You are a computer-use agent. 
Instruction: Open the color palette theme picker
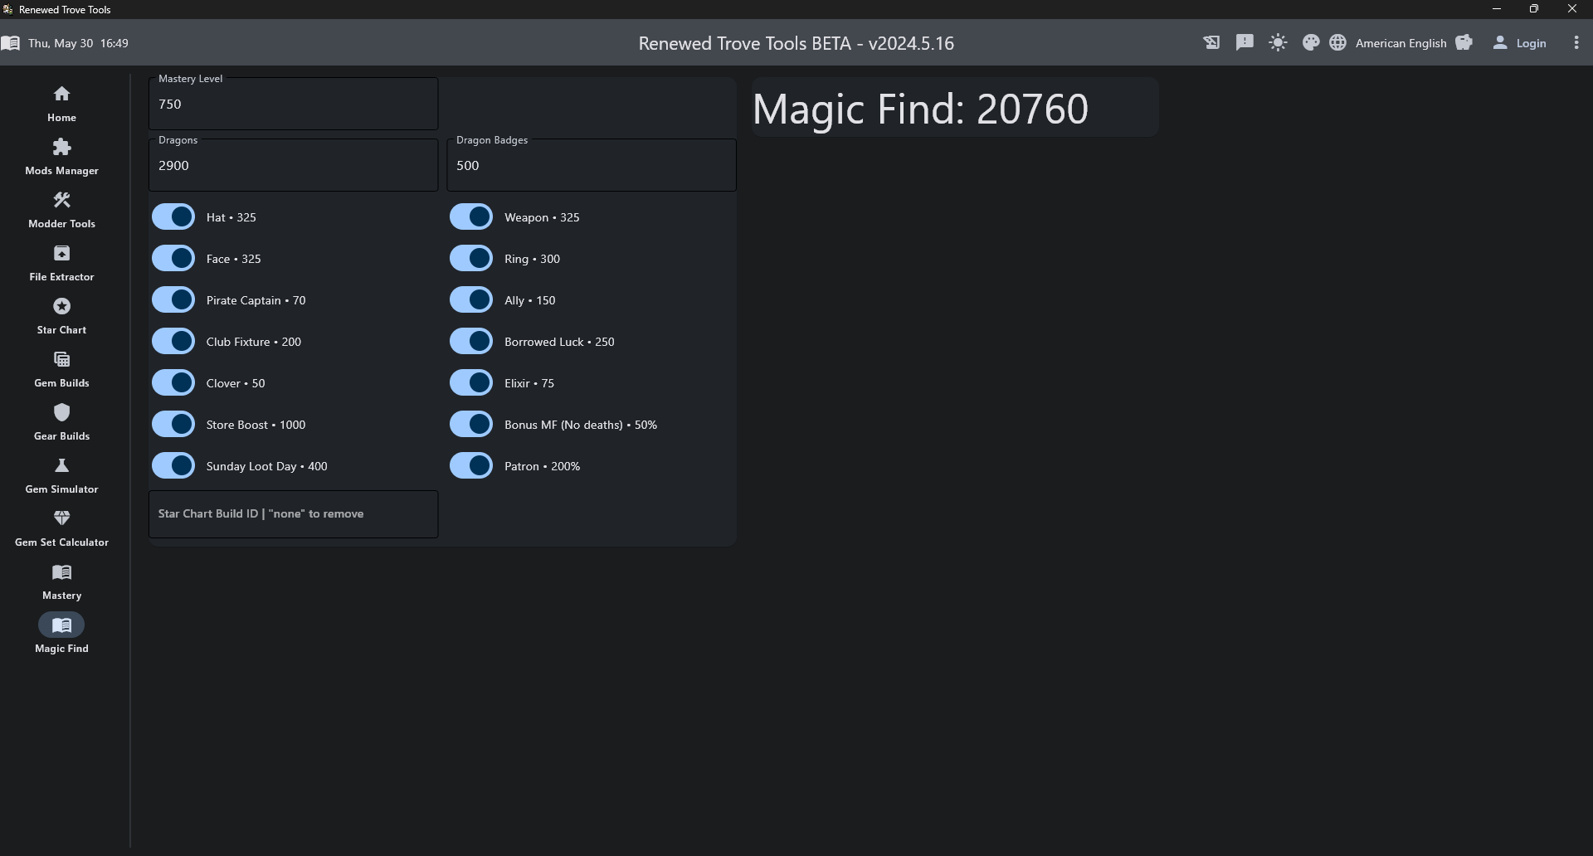point(1311,43)
